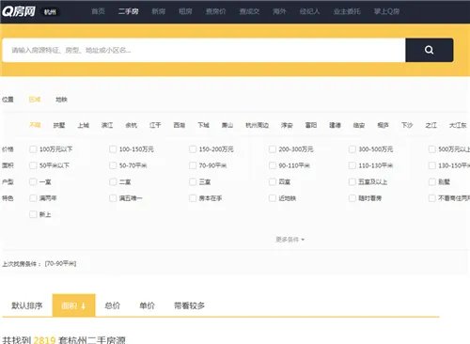
Task: Tick the 四室 layout checkbox
Action: [x=273, y=181]
